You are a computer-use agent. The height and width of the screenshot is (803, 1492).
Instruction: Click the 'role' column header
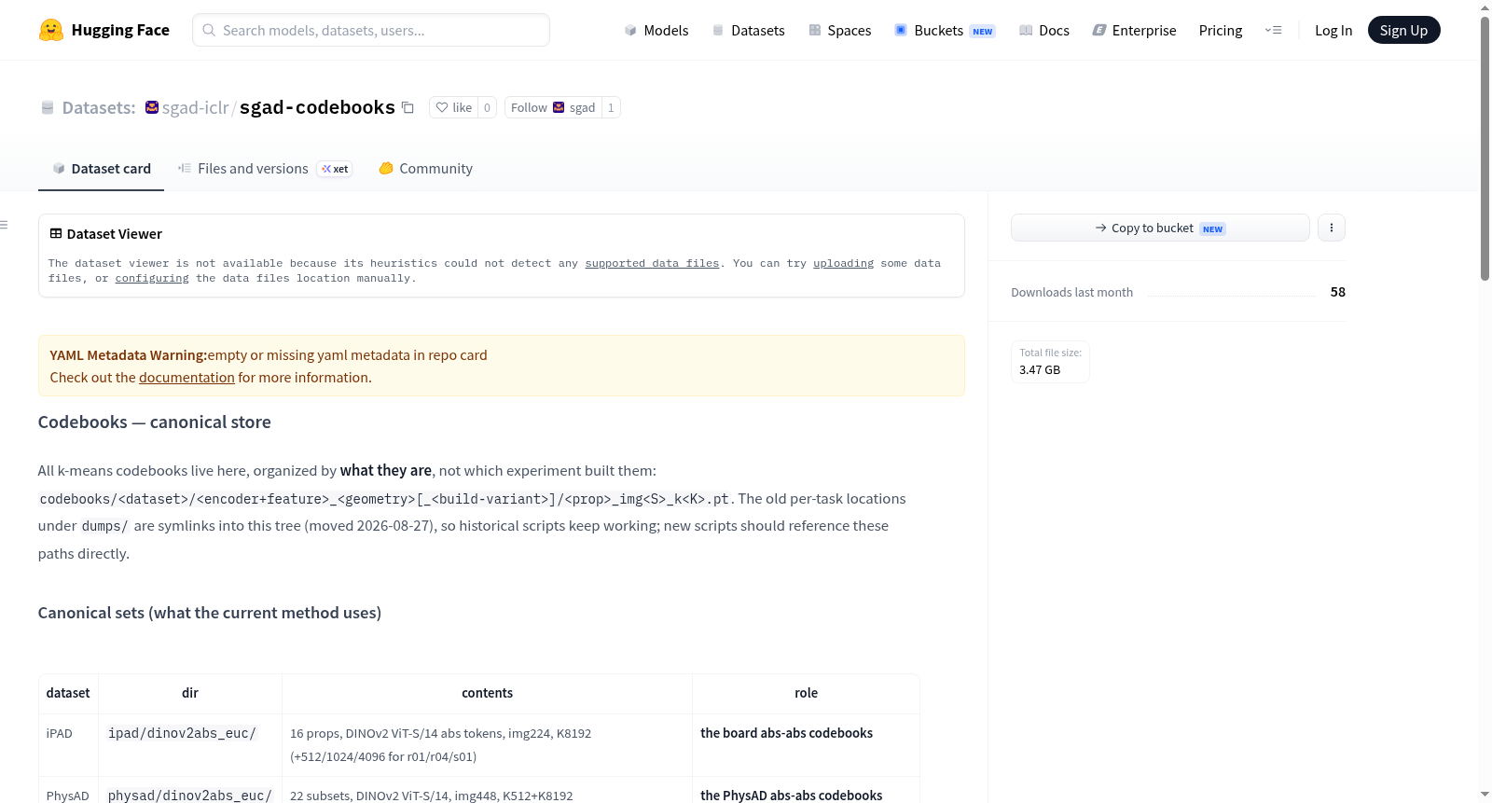tap(807, 693)
